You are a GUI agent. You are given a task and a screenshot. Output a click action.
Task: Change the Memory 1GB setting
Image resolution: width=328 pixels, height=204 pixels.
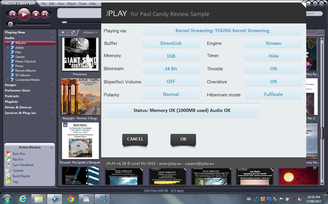[x=171, y=56]
